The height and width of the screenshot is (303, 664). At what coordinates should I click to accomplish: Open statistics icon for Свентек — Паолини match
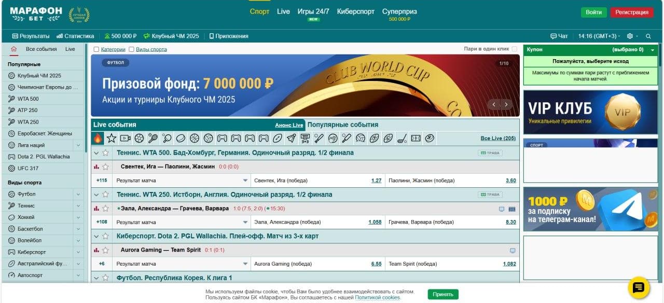(x=96, y=167)
